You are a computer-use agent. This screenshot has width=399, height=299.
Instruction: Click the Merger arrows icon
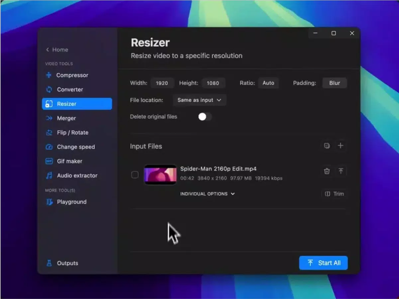coord(49,118)
